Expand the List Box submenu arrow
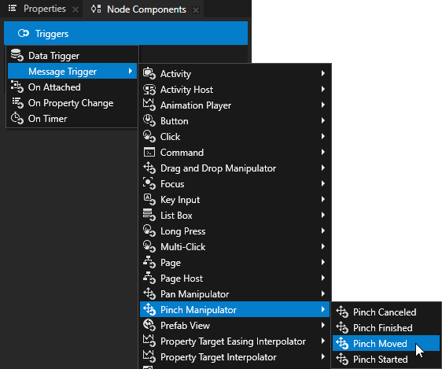This screenshot has height=369, width=442. pos(323,215)
